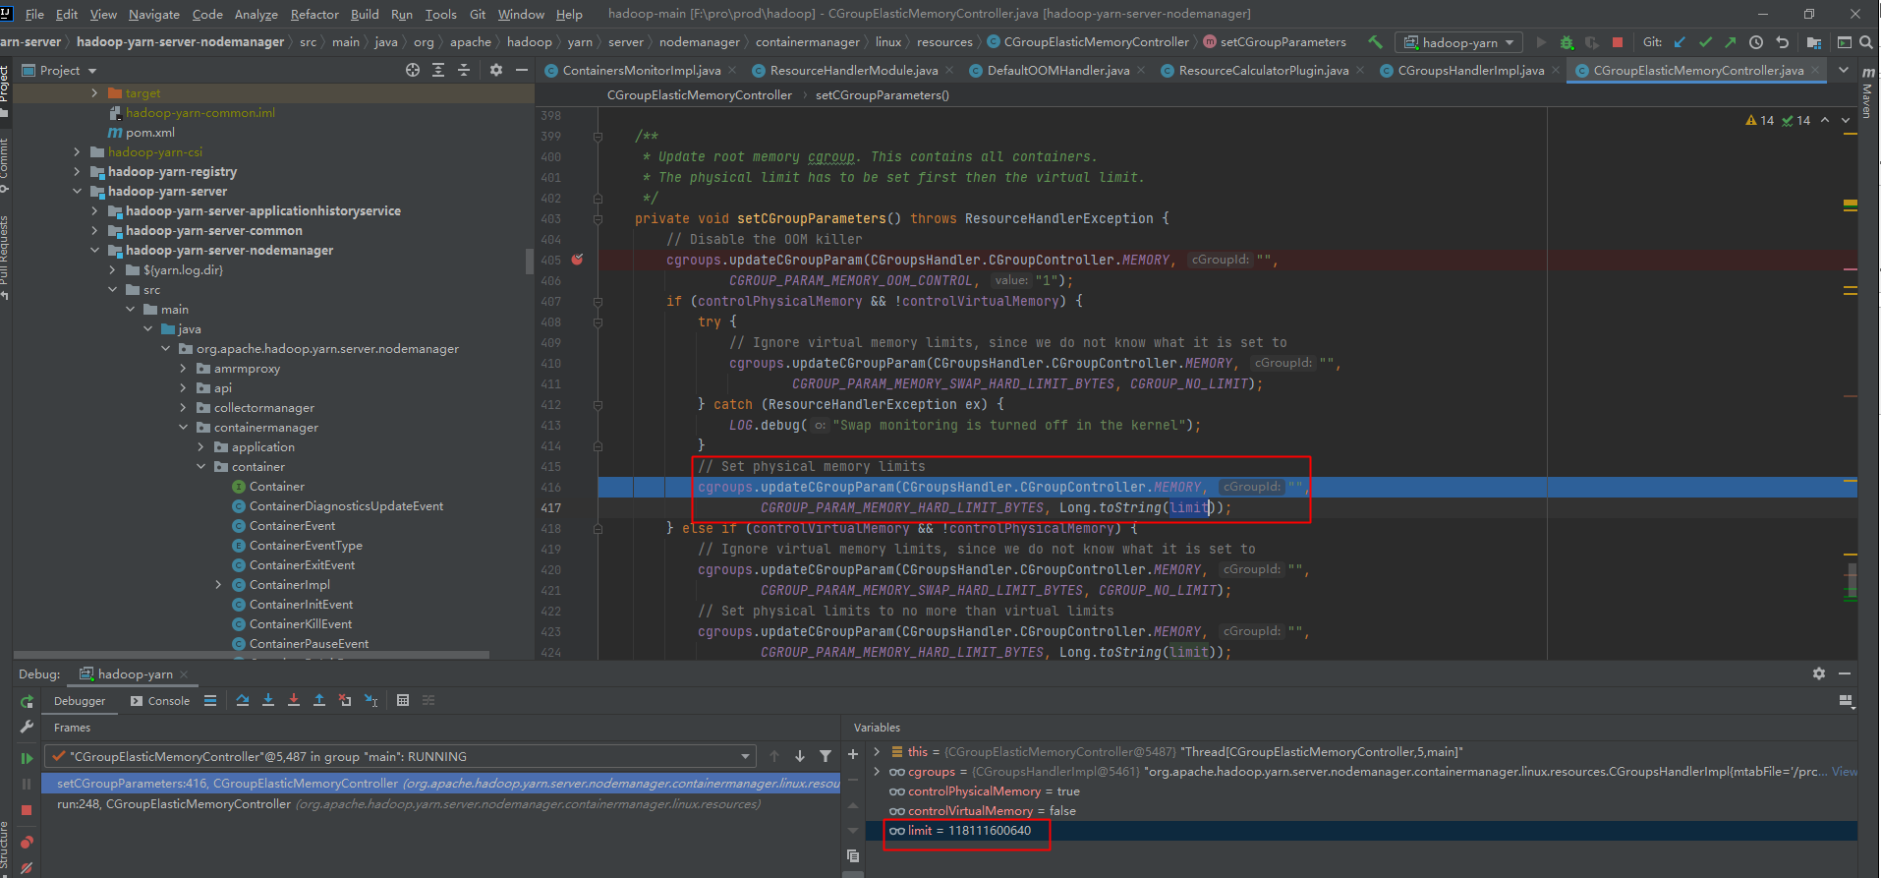
Task: Click the Project panel gear icon
Action: [496, 70]
